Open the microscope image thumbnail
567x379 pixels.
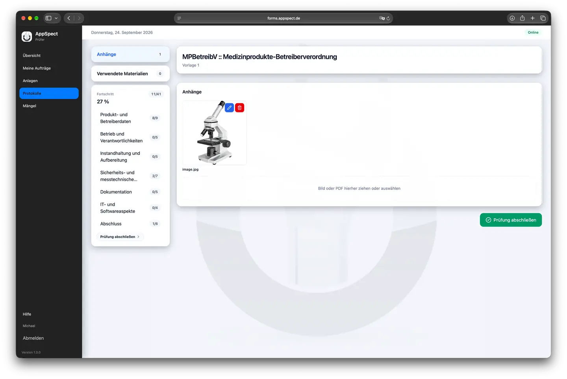click(214, 133)
